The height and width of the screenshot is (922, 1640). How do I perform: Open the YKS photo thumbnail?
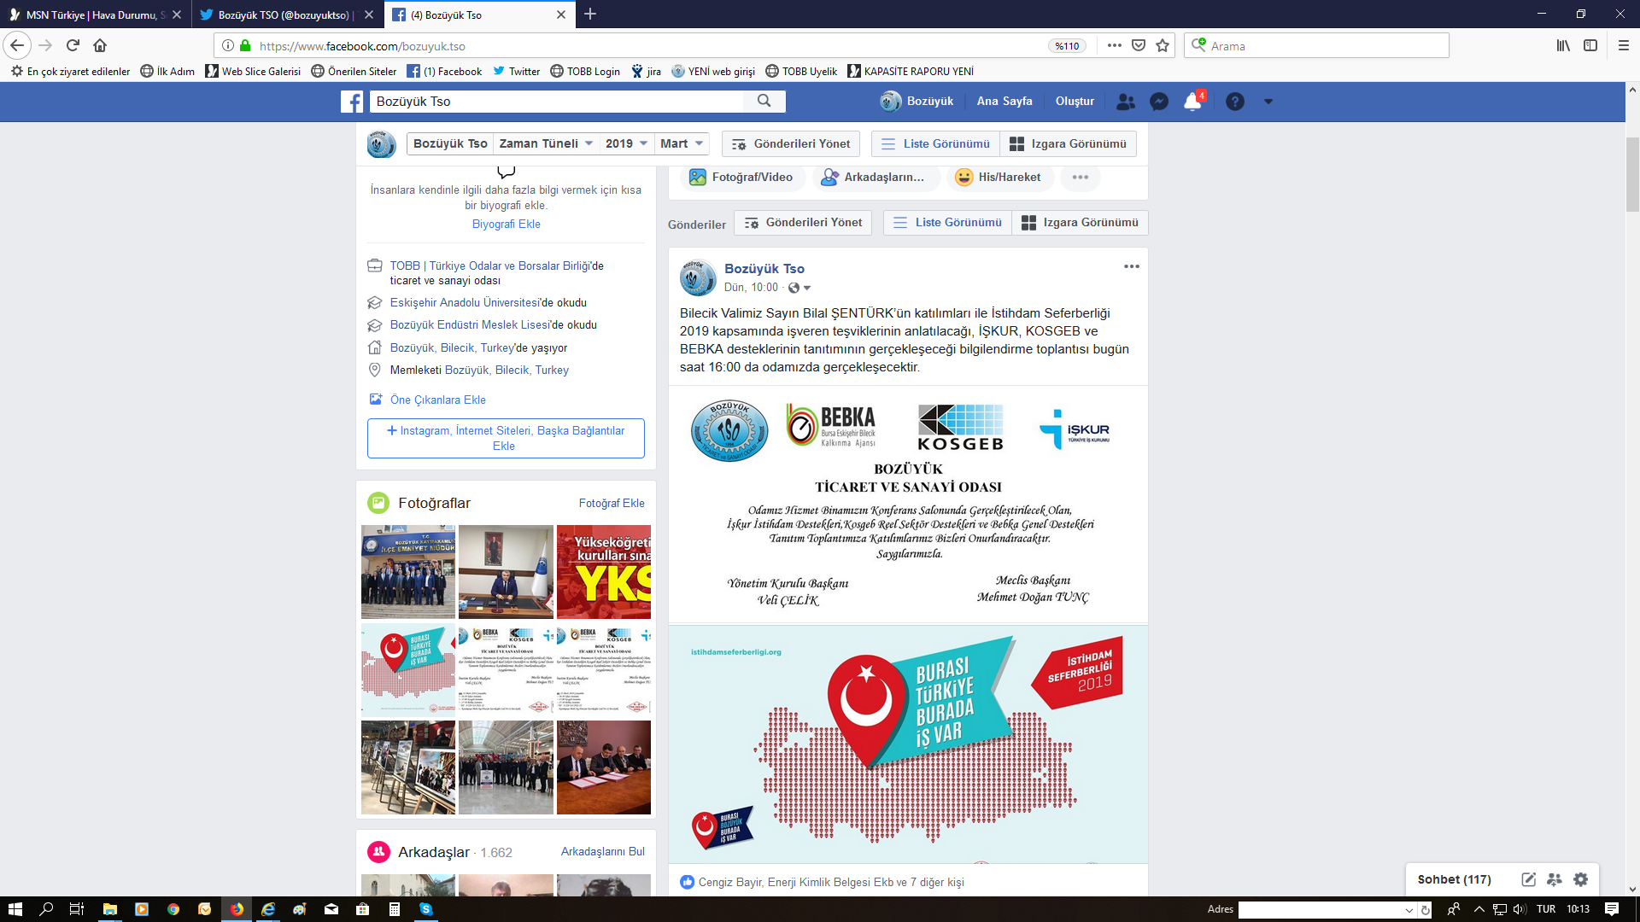[x=604, y=571]
